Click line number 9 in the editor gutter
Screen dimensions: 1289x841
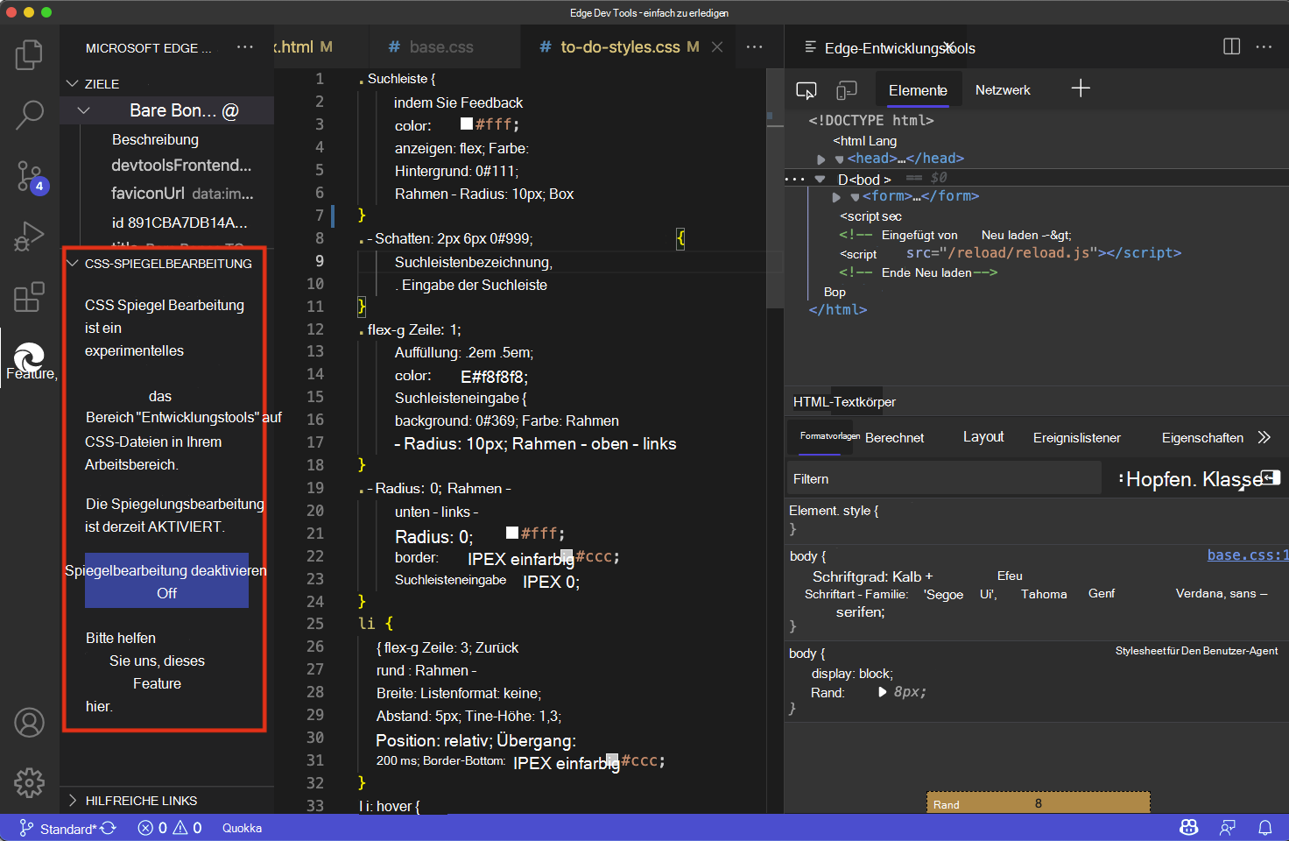319,261
